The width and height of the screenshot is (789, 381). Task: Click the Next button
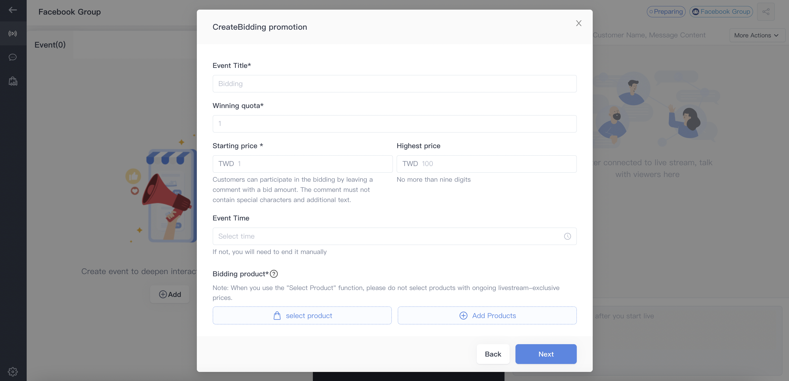[546, 354]
